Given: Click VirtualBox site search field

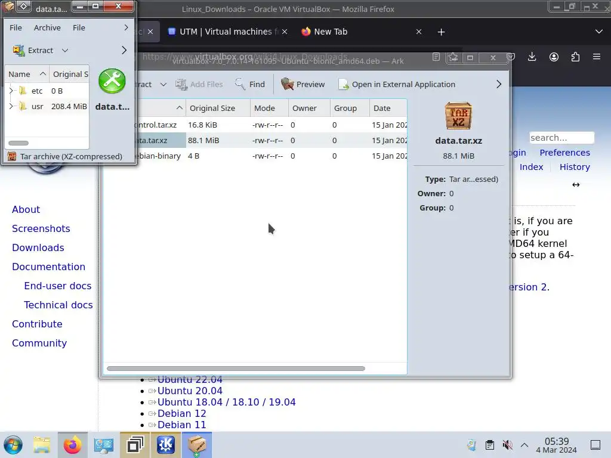Looking at the screenshot, I should 561,138.
